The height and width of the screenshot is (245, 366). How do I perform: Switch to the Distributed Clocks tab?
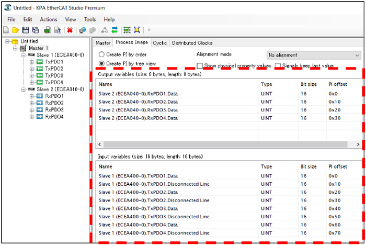tap(192, 43)
